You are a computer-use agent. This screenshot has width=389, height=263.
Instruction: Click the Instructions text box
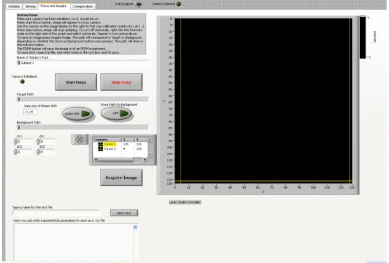click(x=81, y=33)
